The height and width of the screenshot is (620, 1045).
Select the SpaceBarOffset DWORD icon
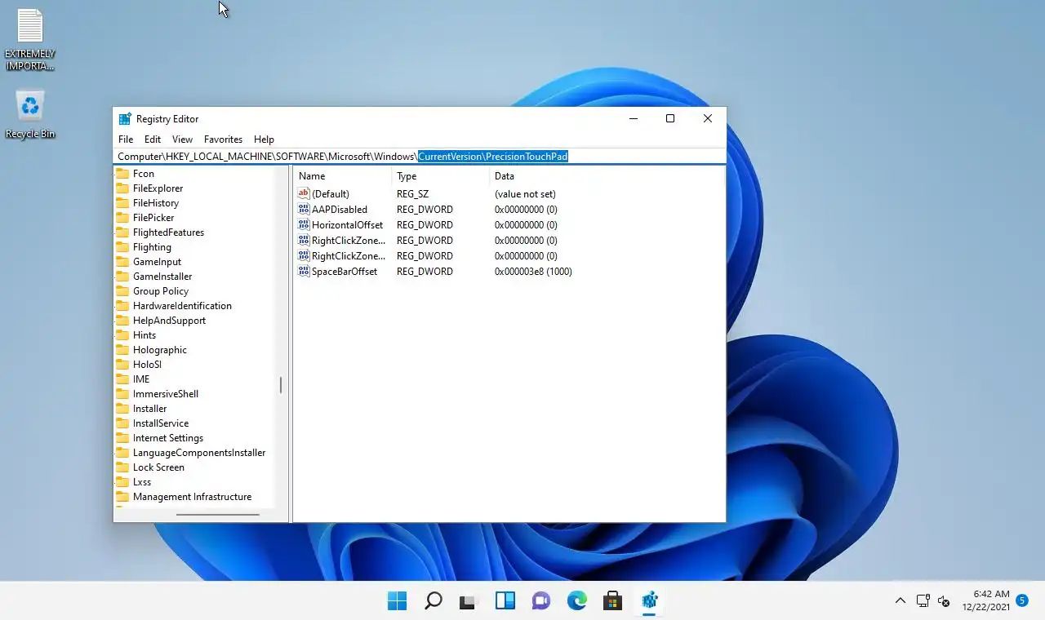(304, 272)
